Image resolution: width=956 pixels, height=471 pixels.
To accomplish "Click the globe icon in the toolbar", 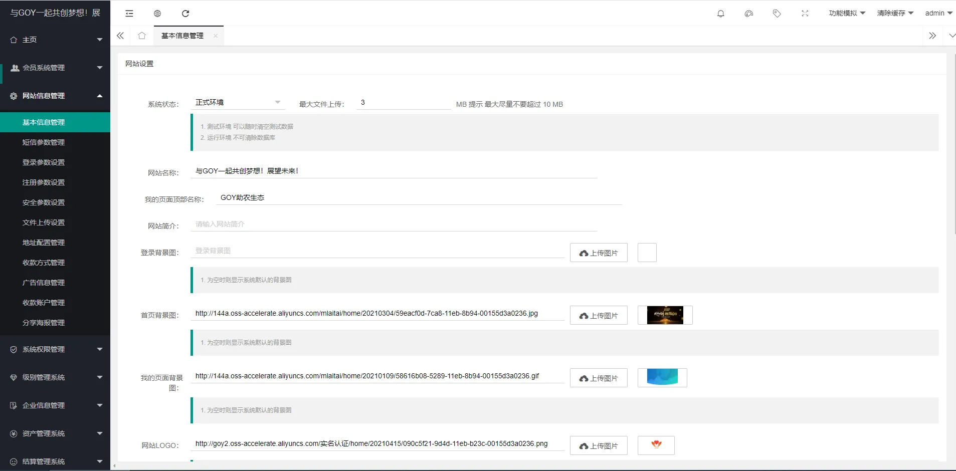I will click(x=157, y=14).
